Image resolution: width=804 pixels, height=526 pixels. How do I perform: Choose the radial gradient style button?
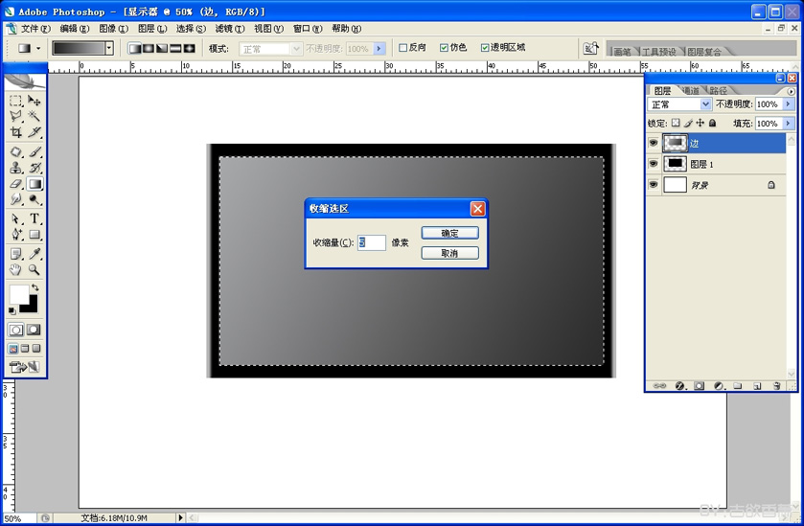[x=149, y=48]
